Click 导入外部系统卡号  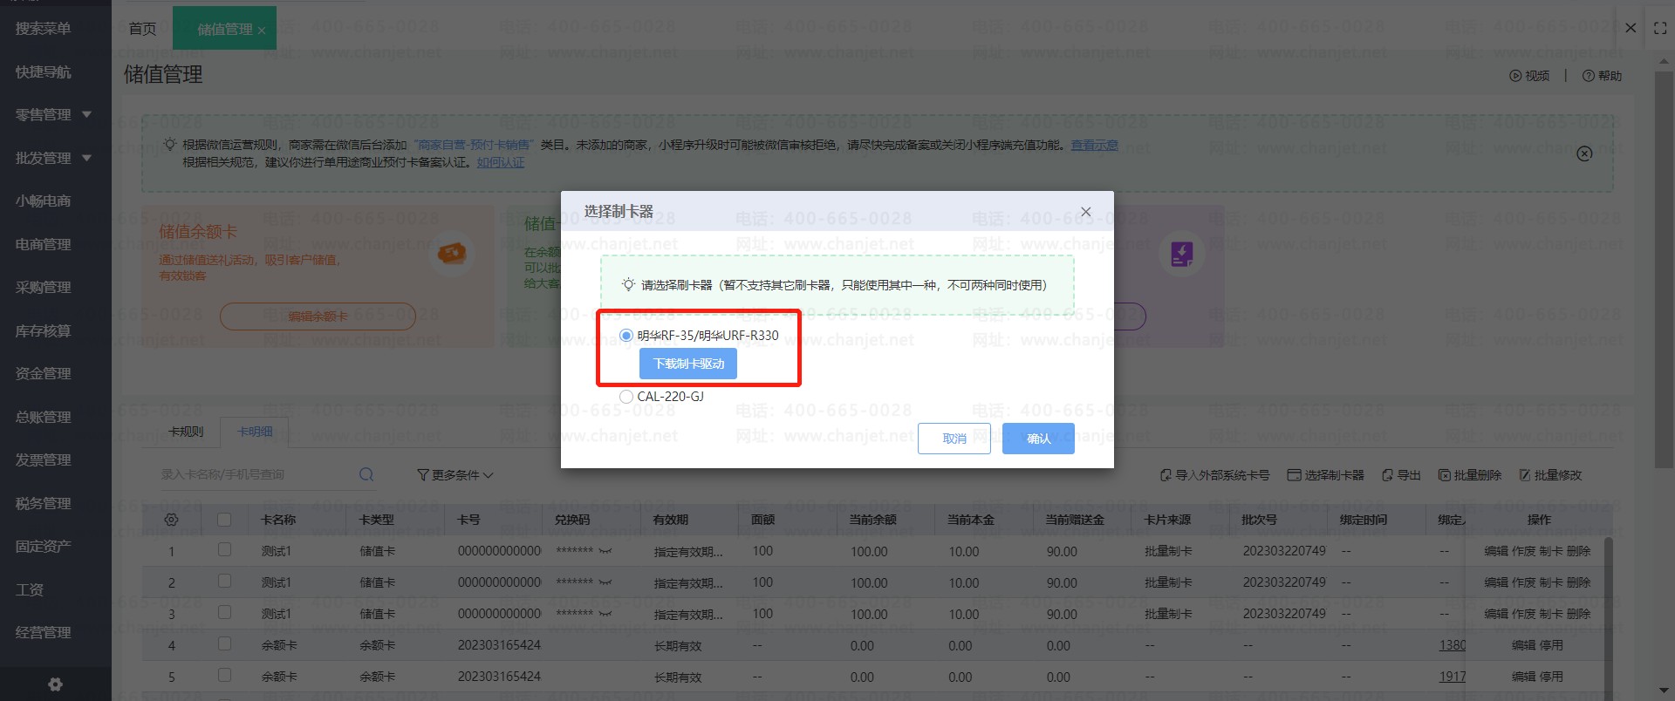click(x=1214, y=475)
